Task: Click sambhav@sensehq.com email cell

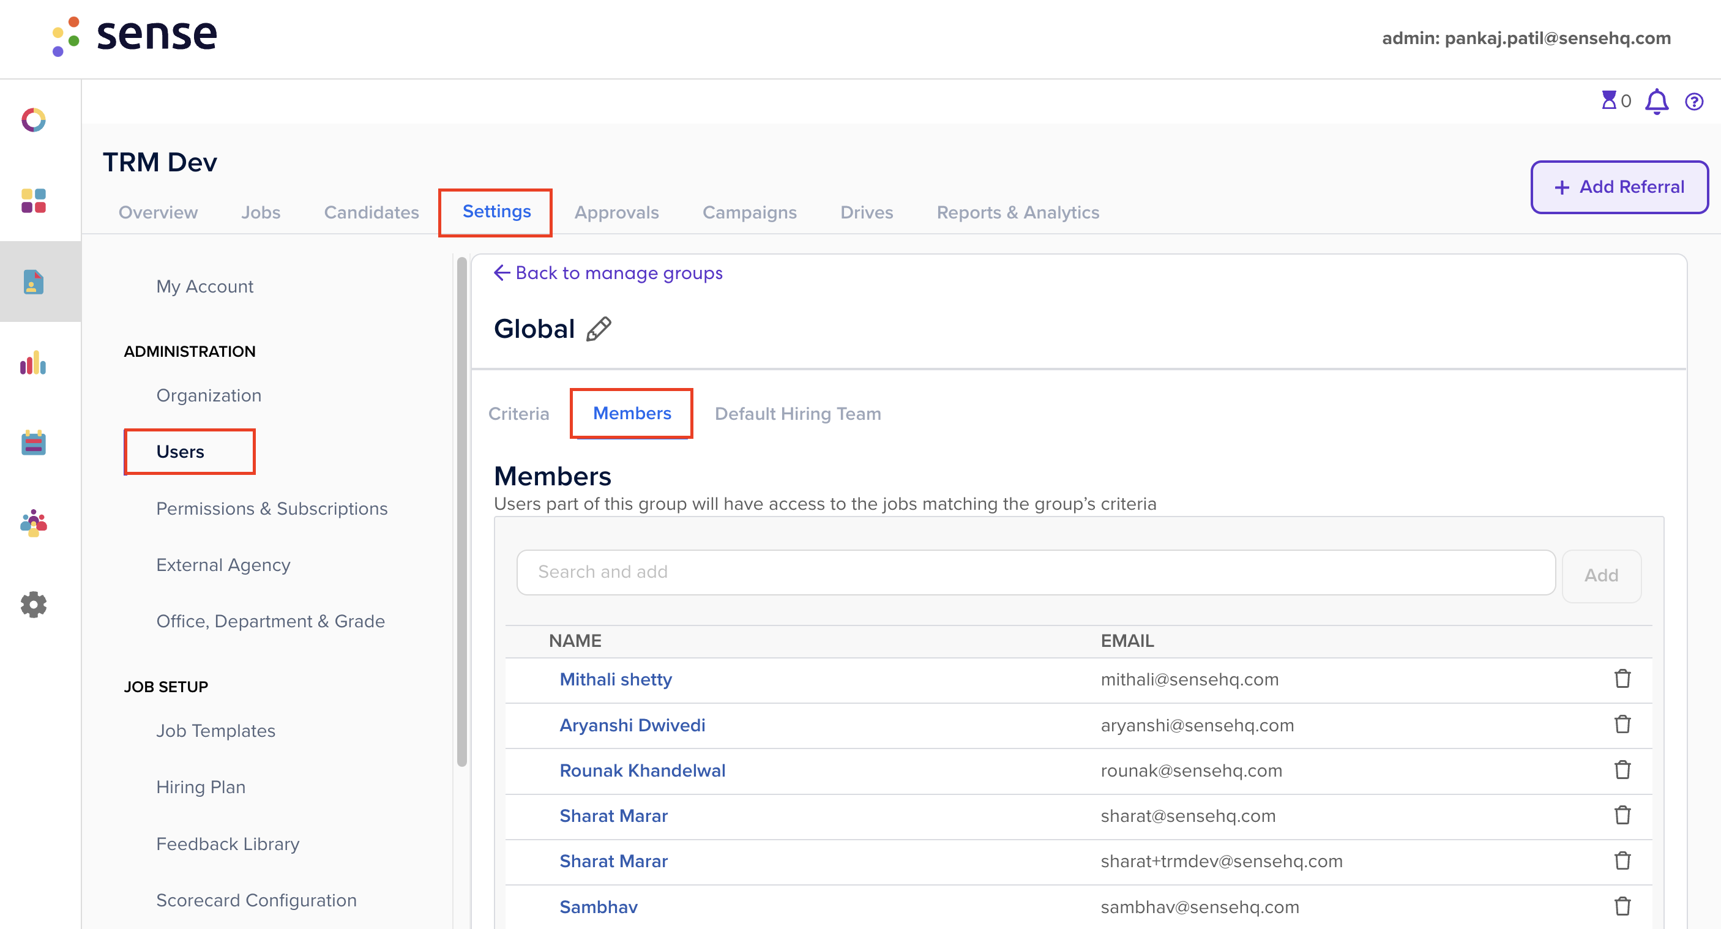Action: click(x=1200, y=907)
